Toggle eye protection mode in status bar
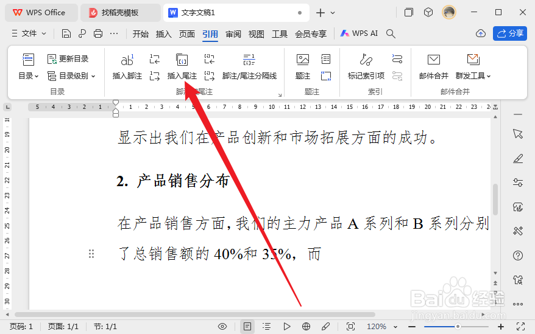Image resolution: width=535 pixels, height=334 pixels. coord(222,327)
